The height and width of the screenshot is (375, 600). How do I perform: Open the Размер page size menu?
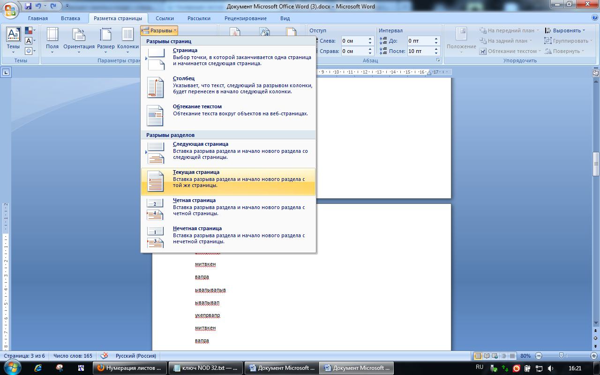click(105, 40)
